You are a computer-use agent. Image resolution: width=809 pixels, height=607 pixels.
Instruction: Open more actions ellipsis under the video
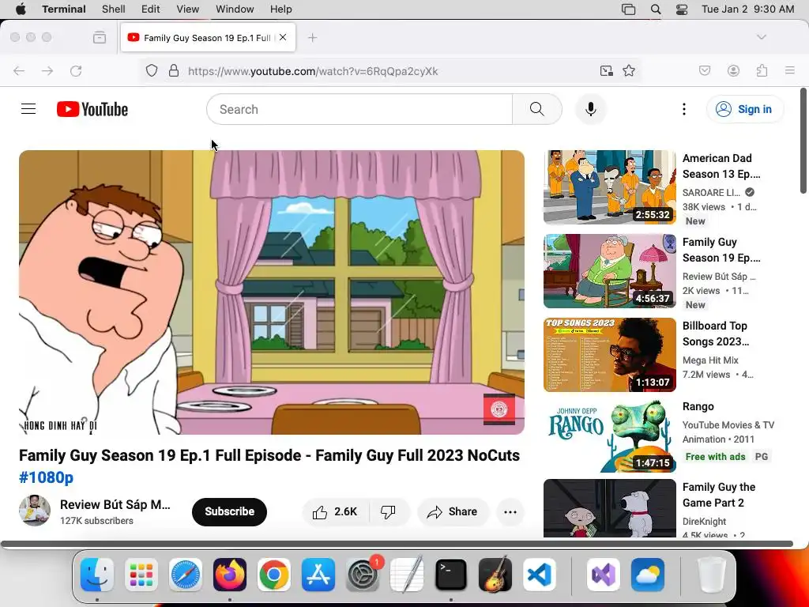(x=510, y=511)
